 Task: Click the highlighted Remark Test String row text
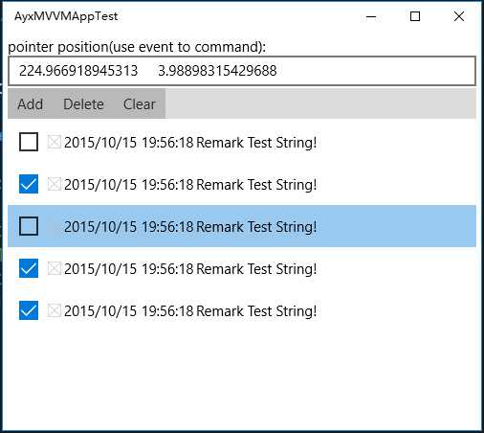(x=190, y=227)
